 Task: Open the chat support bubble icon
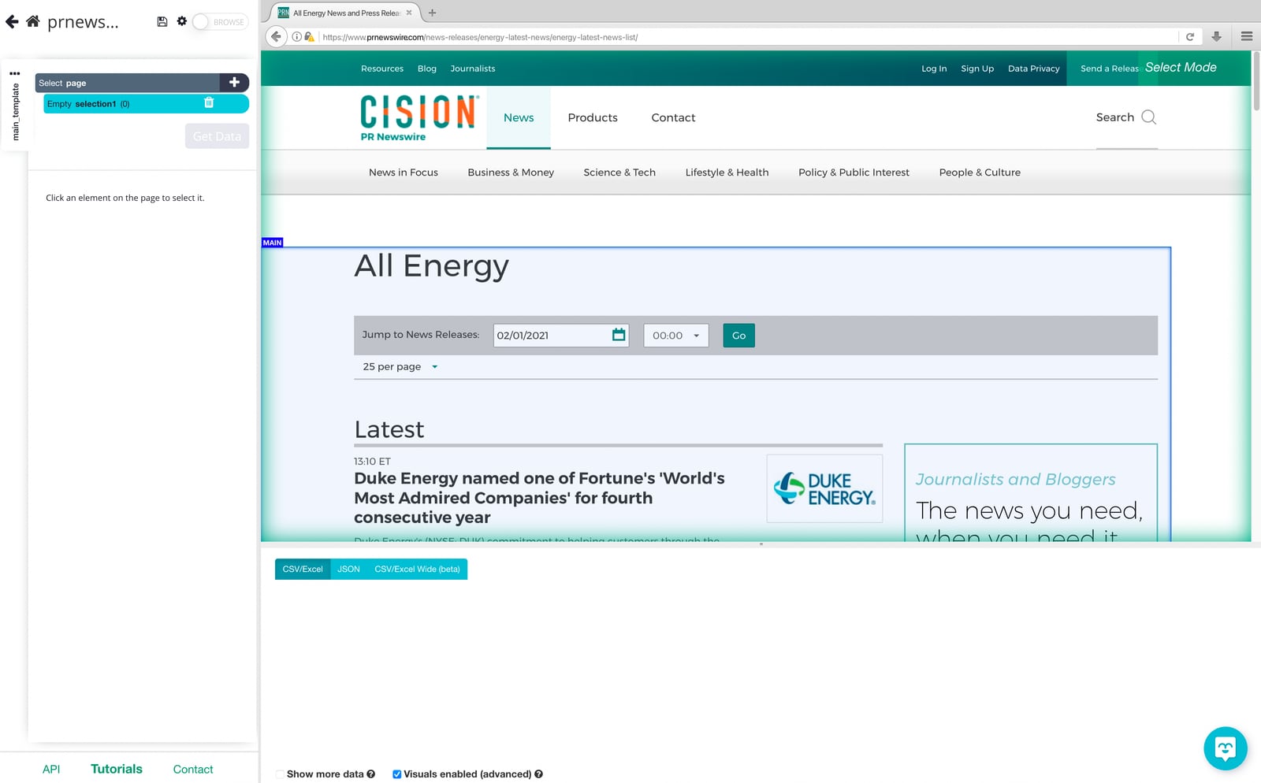pyautogui.click(x=1226, y=748)
